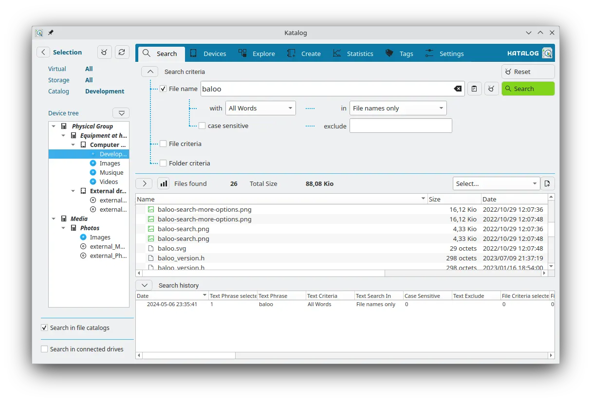Click the export results icon beside Select dropdown
Image resolution: width=592 pixels, height=402 pixels.
(x=548, y=183)
